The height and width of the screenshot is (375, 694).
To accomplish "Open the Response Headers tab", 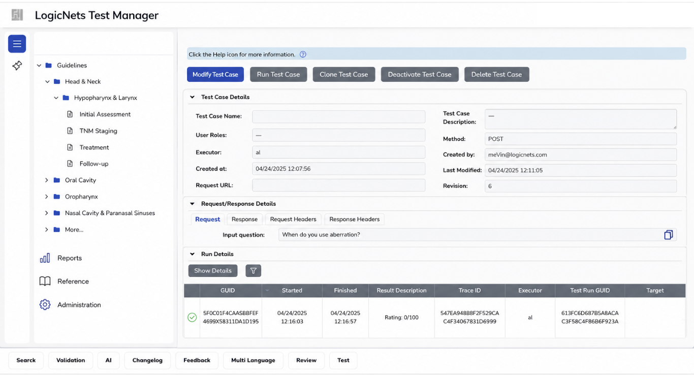I will pyautogui.click(x=355, y=220).
